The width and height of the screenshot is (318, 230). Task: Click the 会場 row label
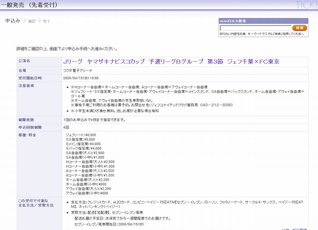click(22, 71)
